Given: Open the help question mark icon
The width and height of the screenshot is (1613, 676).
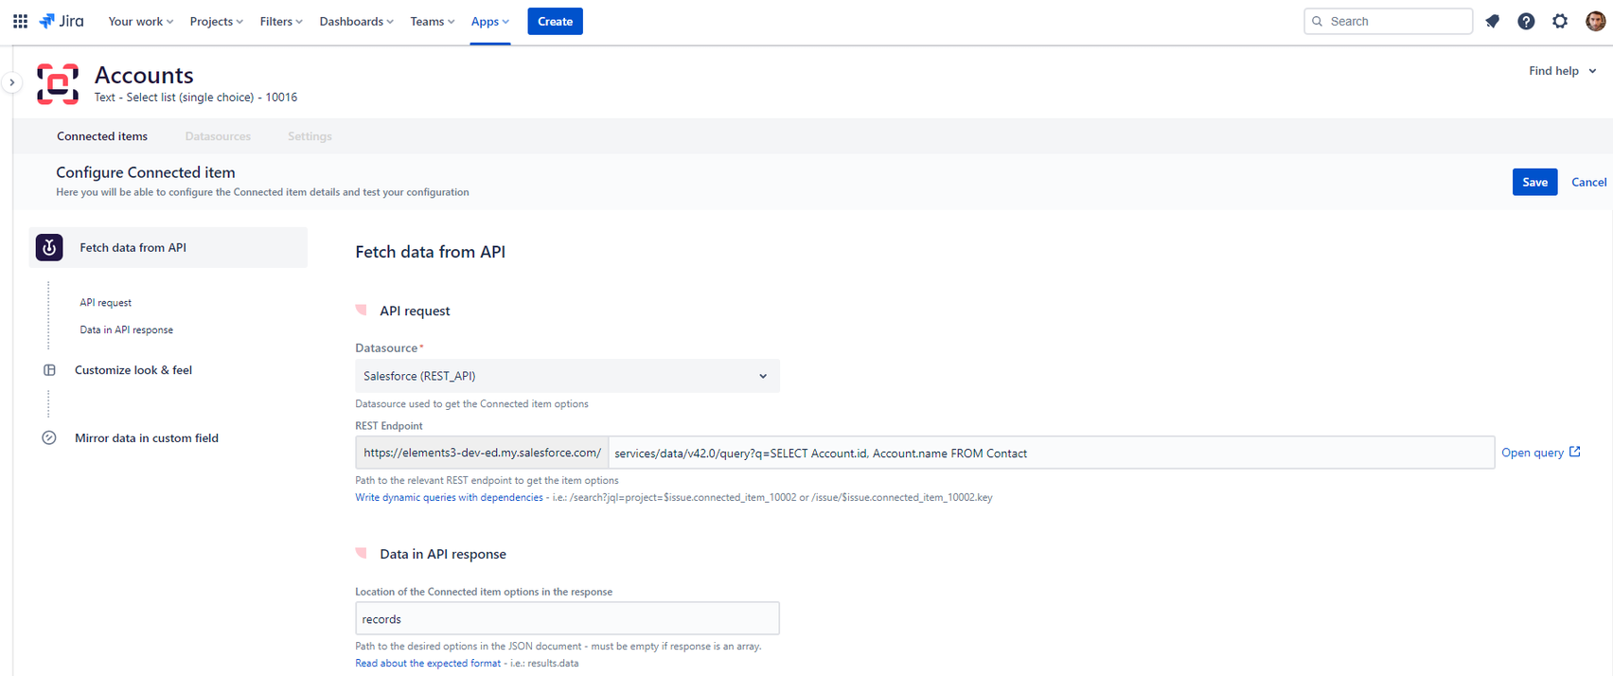Looking at the screenshot, I should pos(1526,21).
